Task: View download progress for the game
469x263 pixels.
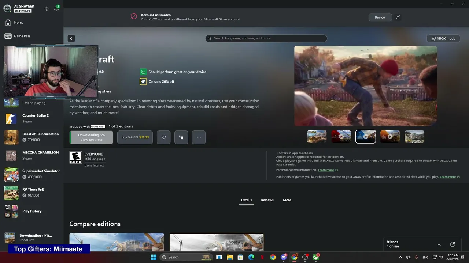Action: click(x=92, y=137)
